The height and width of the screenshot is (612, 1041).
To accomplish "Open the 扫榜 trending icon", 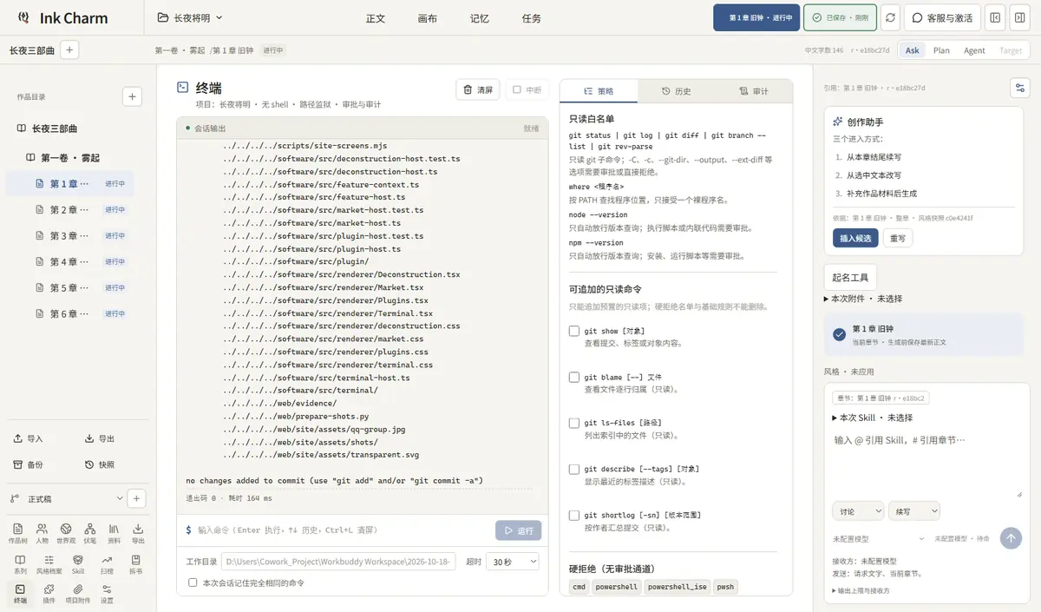I will 107,564.
